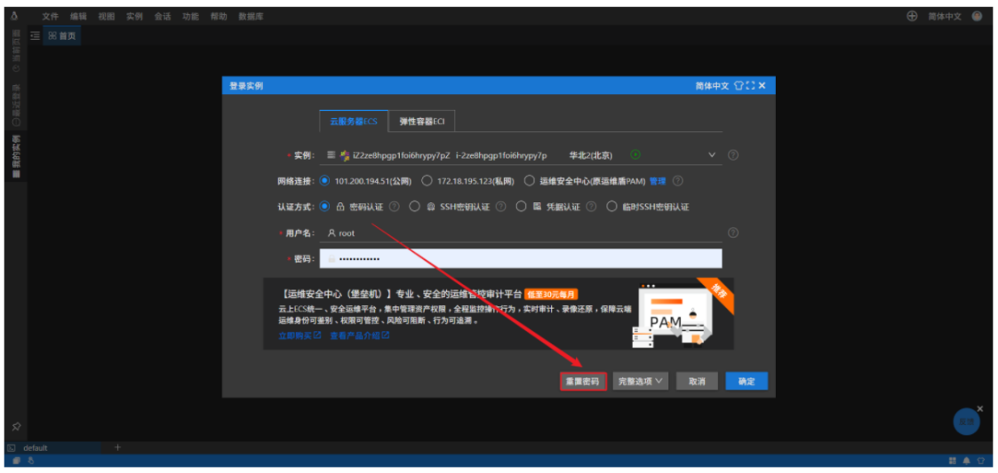The image size is (998, 473).
Task: Open the user avatar menu
Action: [x=977, y=17]
